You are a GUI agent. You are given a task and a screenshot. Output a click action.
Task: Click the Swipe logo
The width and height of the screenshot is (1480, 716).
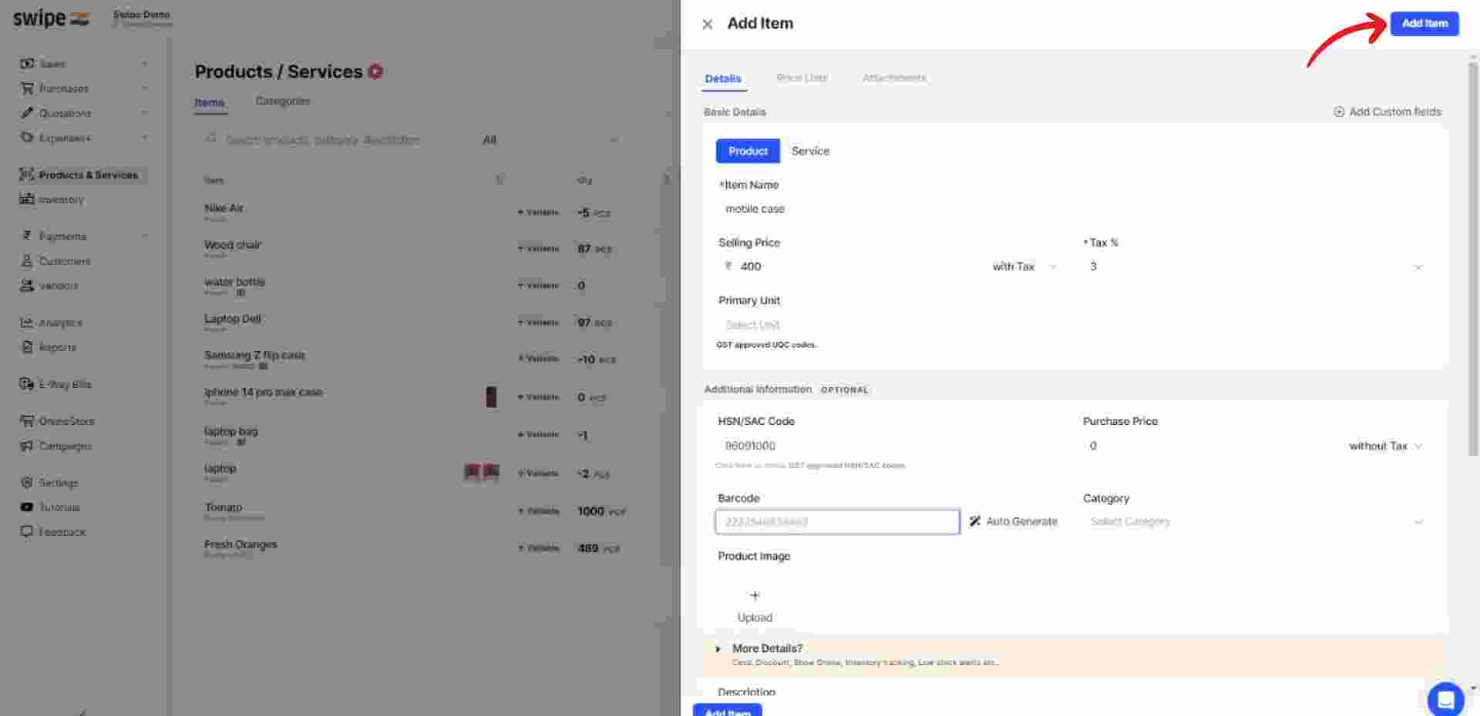coord(51,18)
